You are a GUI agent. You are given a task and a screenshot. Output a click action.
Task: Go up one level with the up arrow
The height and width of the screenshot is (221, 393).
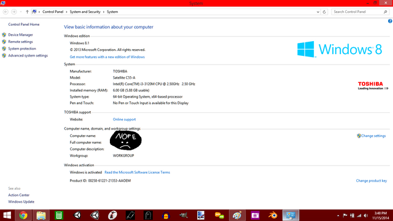click(x=27, y=12)
